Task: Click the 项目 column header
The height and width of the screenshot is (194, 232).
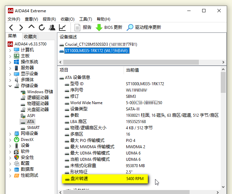Action: [64, 70]
